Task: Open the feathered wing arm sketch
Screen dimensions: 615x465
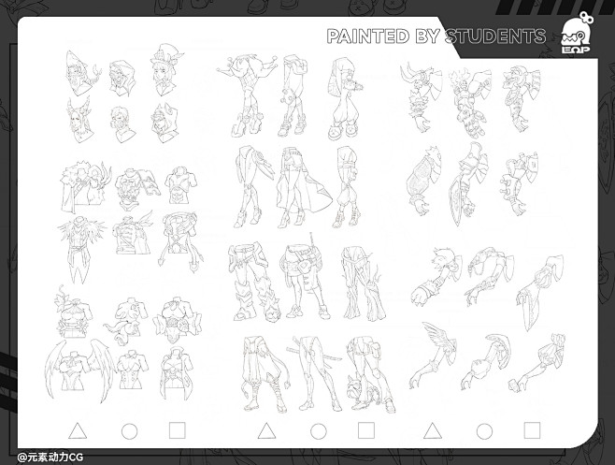Action: point(432,356)
